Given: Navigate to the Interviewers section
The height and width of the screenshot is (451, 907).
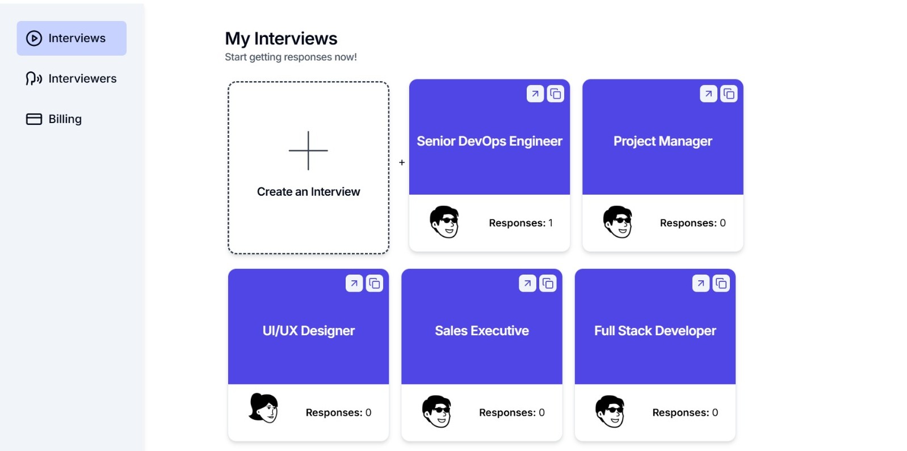Looking at the screenshot, I should click(72, 78).
